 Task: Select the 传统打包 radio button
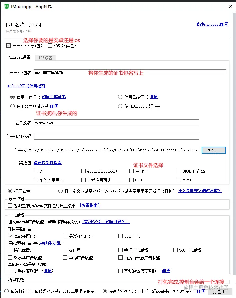point(6,291)
